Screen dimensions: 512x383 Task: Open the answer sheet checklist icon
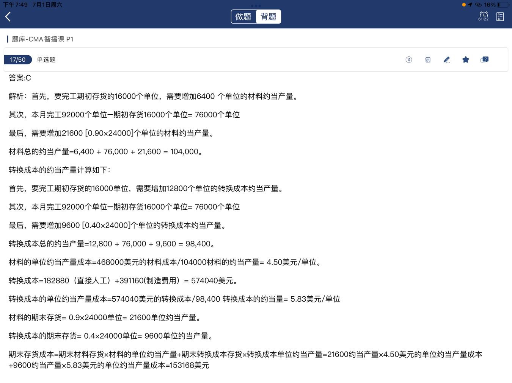(500, 17)
